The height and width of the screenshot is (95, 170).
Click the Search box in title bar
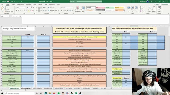(x=86, y=2)
